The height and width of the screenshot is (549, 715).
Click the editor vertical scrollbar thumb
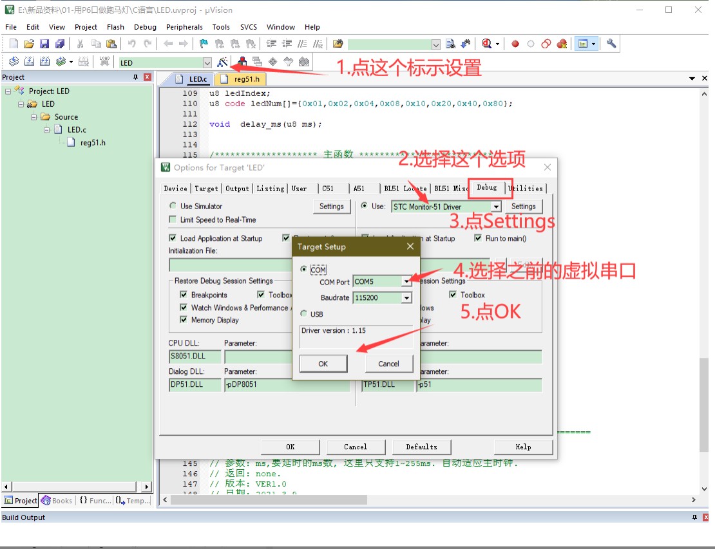[x=704, y=405]
